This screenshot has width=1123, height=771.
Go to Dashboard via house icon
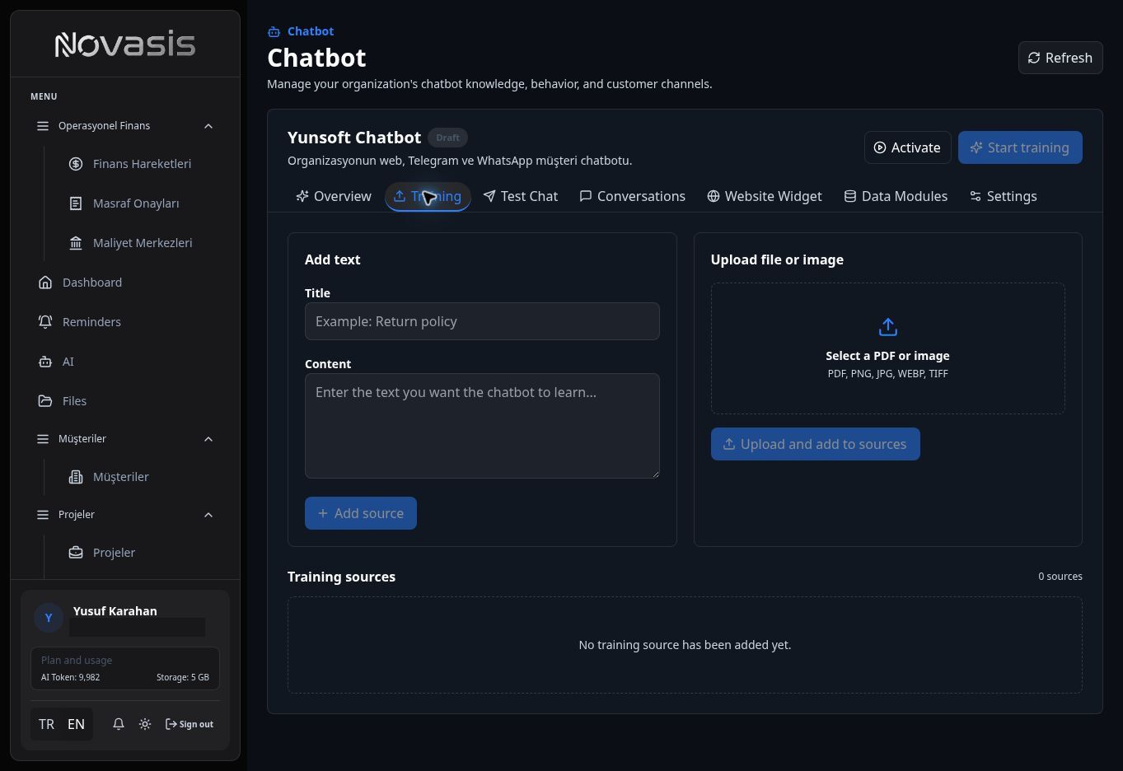coord(45,283)
